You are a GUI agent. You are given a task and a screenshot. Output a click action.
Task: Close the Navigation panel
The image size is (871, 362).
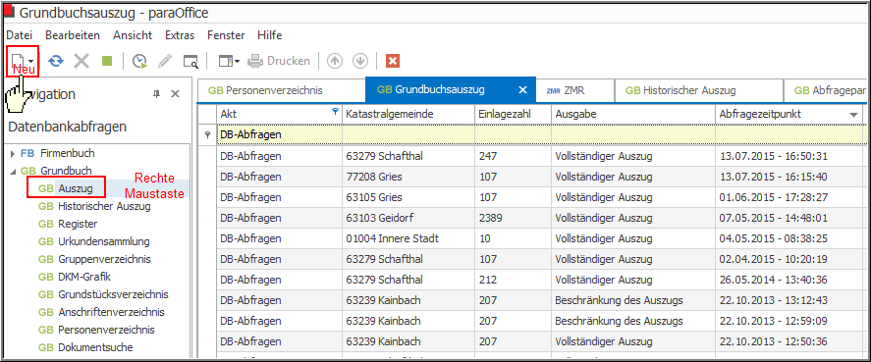(x=175, y=94)
